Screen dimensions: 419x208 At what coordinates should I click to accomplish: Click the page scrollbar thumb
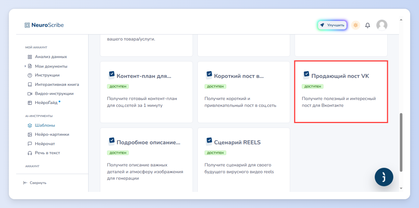point(401,142)
